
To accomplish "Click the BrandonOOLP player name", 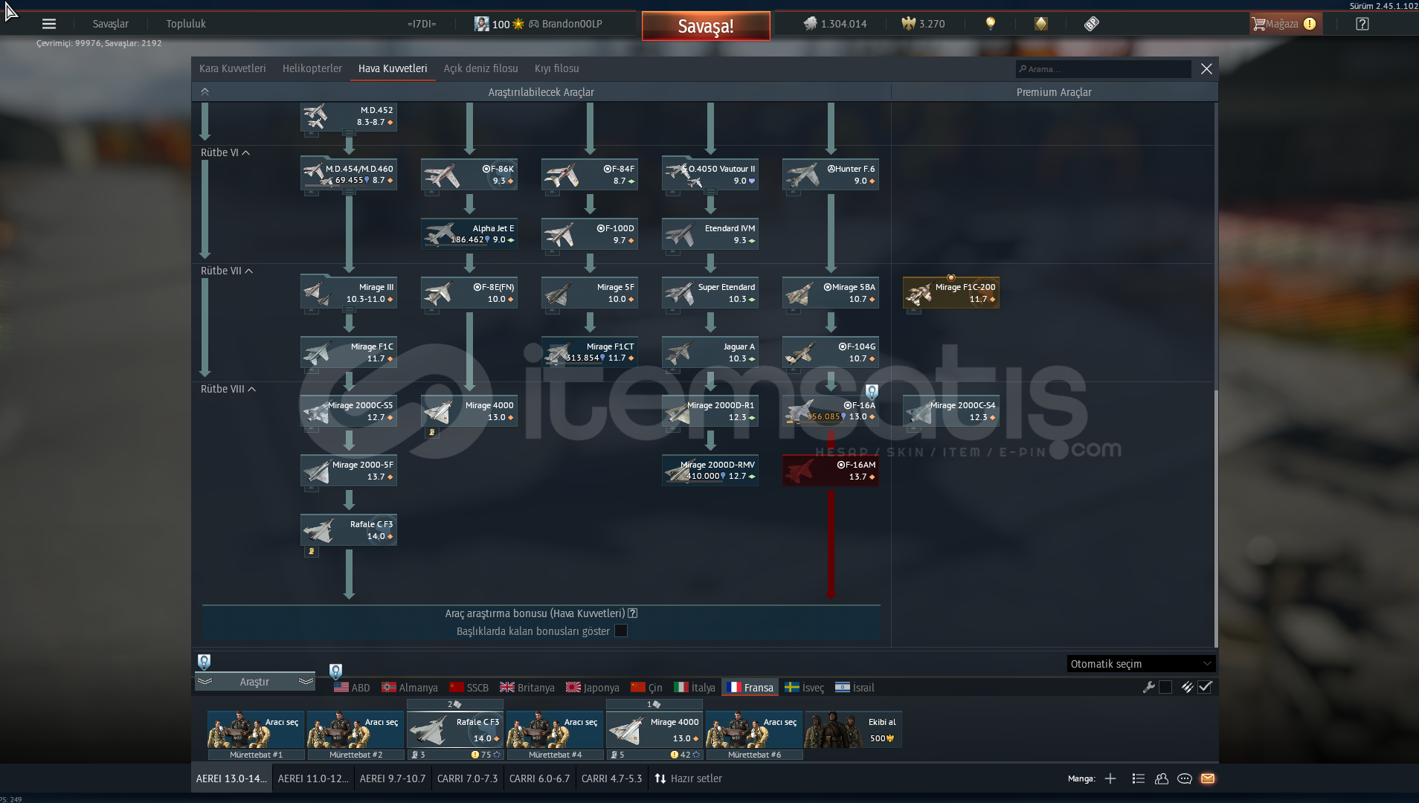I will pos(572,24).
